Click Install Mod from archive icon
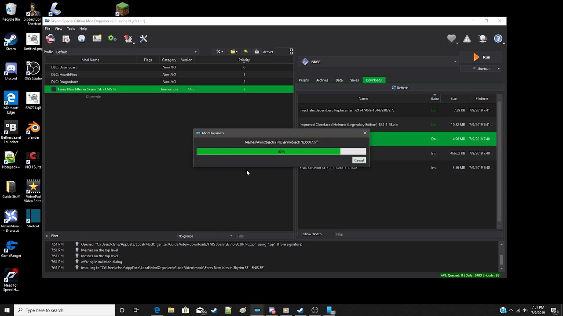 66,39
